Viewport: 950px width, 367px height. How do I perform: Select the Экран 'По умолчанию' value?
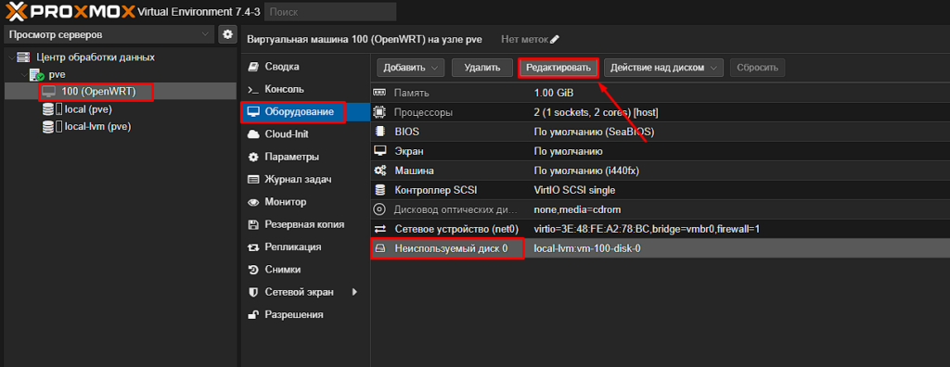(569, 151)
